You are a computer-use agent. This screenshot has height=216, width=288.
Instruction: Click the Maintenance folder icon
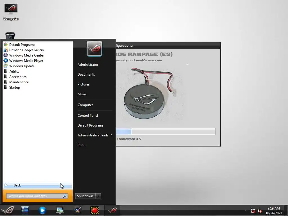[6, 82]
